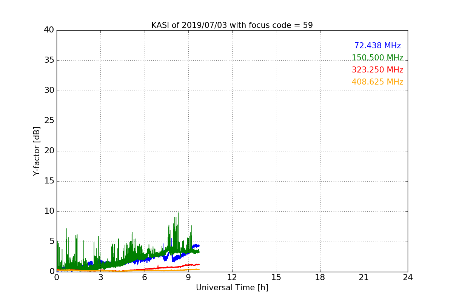Click y-axis tick label 15

point(49,181)
